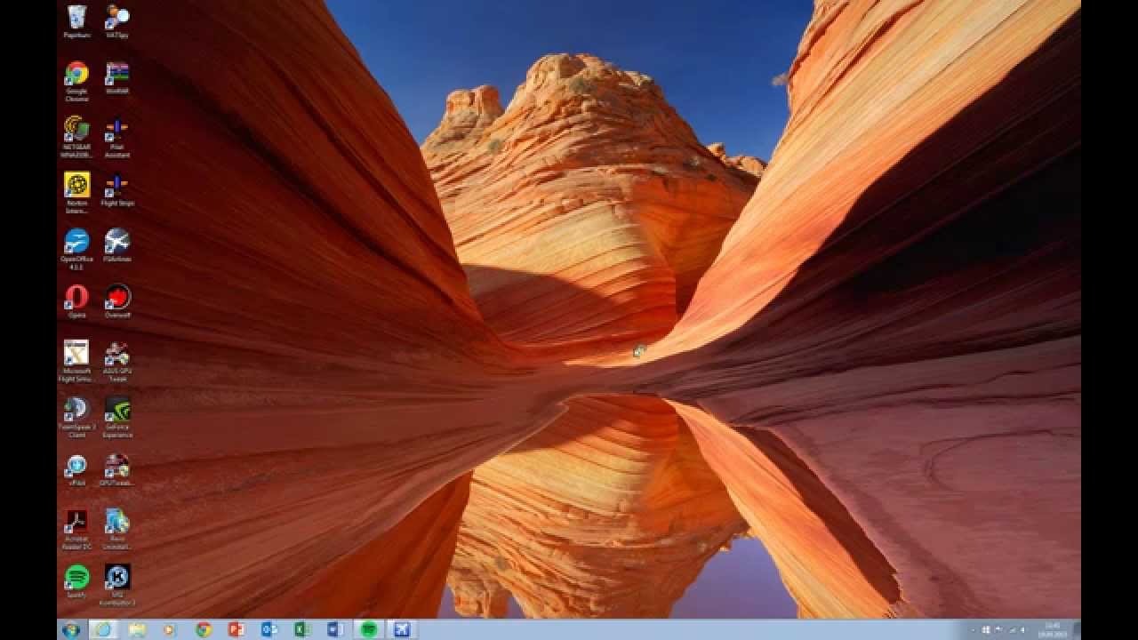This screenshot has width=1138, height=640.
Task: Open the Papierkorb recycle bin icon
Action: pyautogui.click(x=76, y=21)
